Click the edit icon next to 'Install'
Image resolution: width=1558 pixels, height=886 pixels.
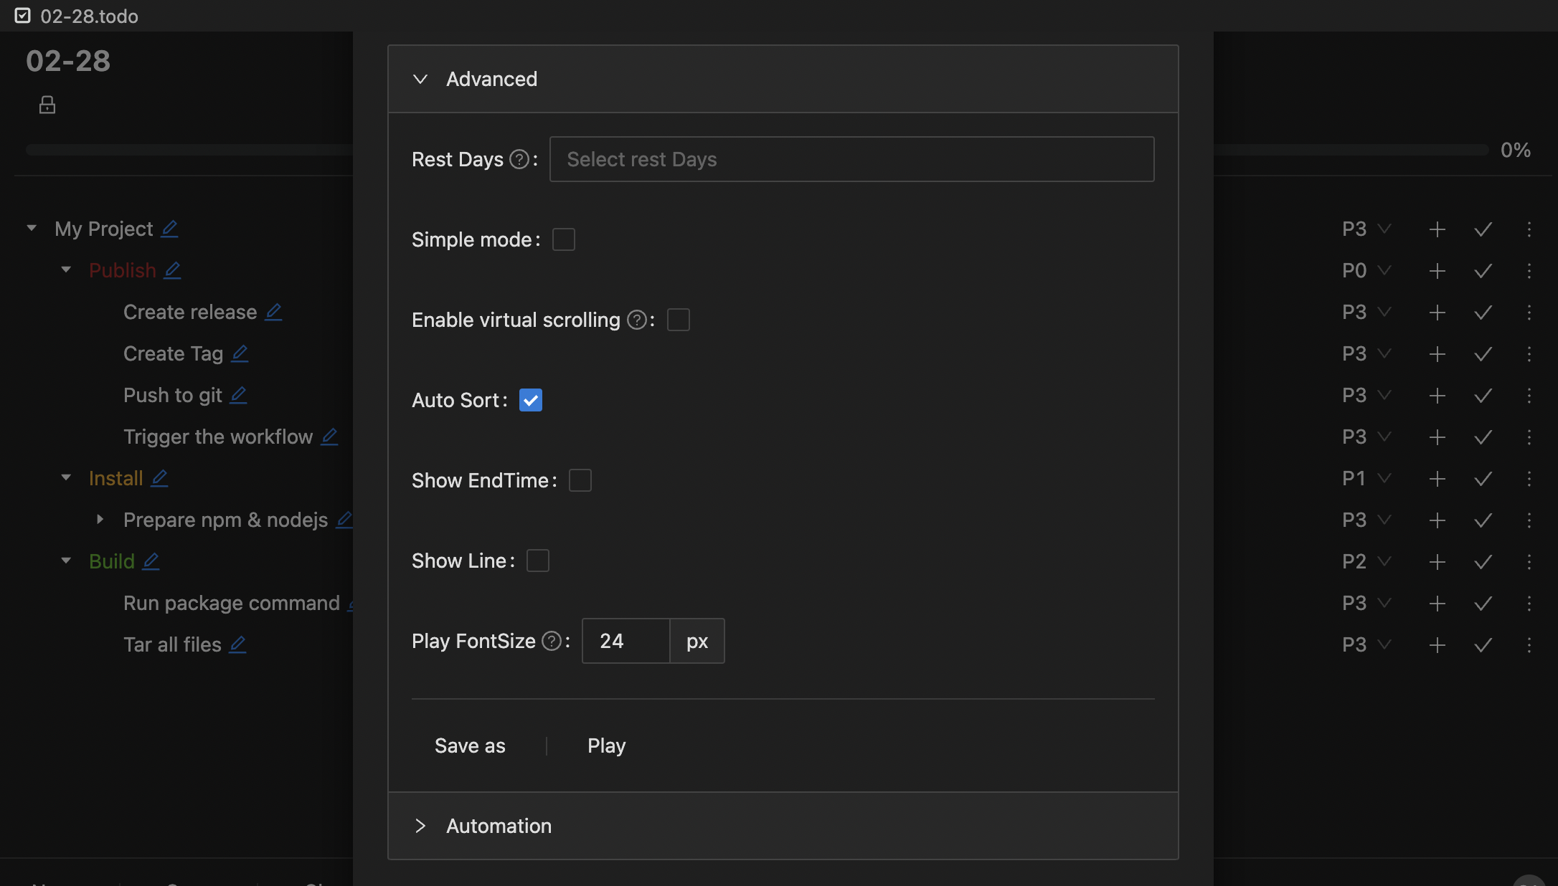coord(159,477)
